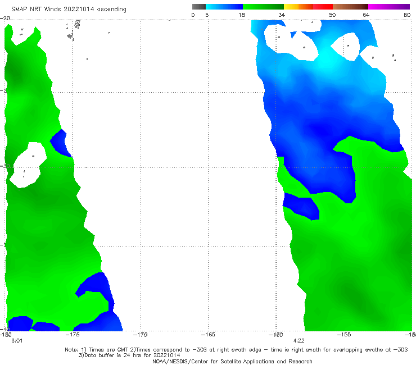The height and width of the screenshot is (365, 416).
Task: Click the longitude label "-160"
Action: pyautogui.click(x=276, y=335)
